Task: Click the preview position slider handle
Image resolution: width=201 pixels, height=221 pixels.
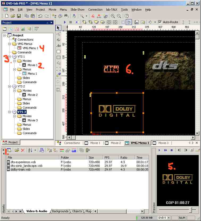Action: click(190, 210)
